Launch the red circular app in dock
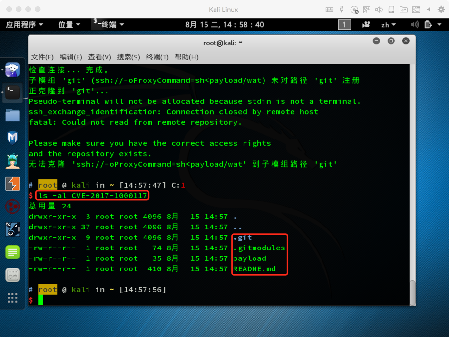 (12, 207)
